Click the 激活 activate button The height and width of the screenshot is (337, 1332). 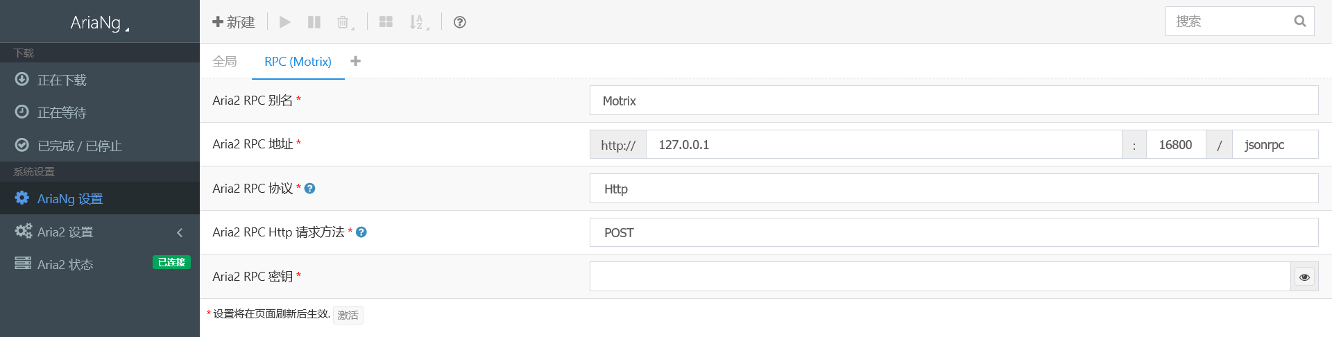coord(348,315)
